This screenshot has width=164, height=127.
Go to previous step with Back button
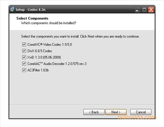tap(94, 112)
